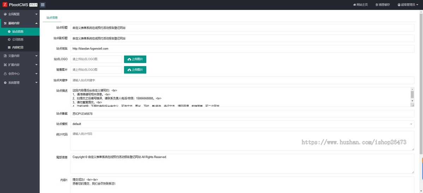This screenshot has width=423, height=193.
Task: Open 文章内容 via its document icon
Action: tap(5, 56)
